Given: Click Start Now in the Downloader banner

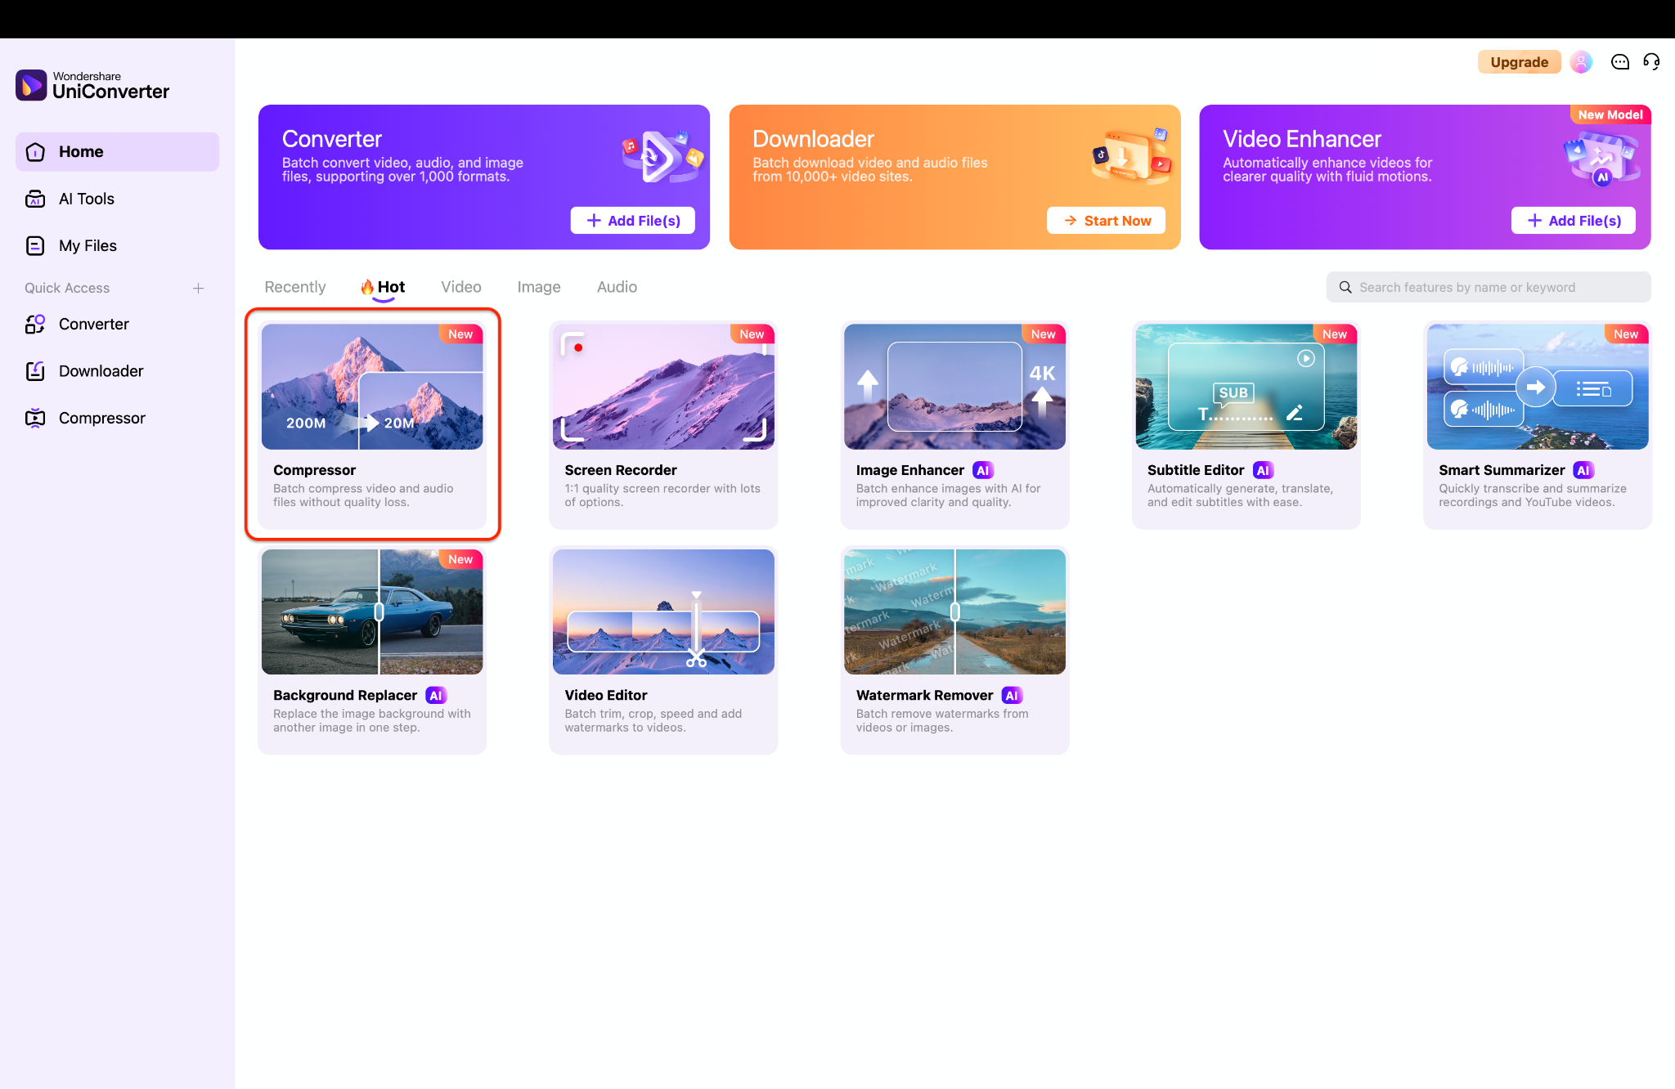Looking at the screenshot, I should pos(1106,220).
